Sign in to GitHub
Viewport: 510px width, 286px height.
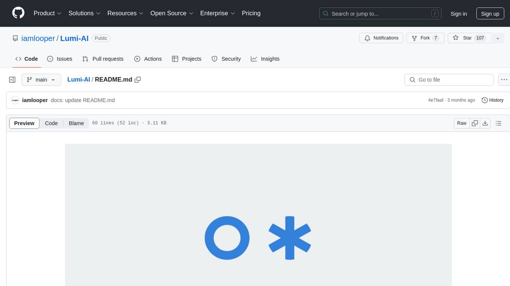(459, 13)
